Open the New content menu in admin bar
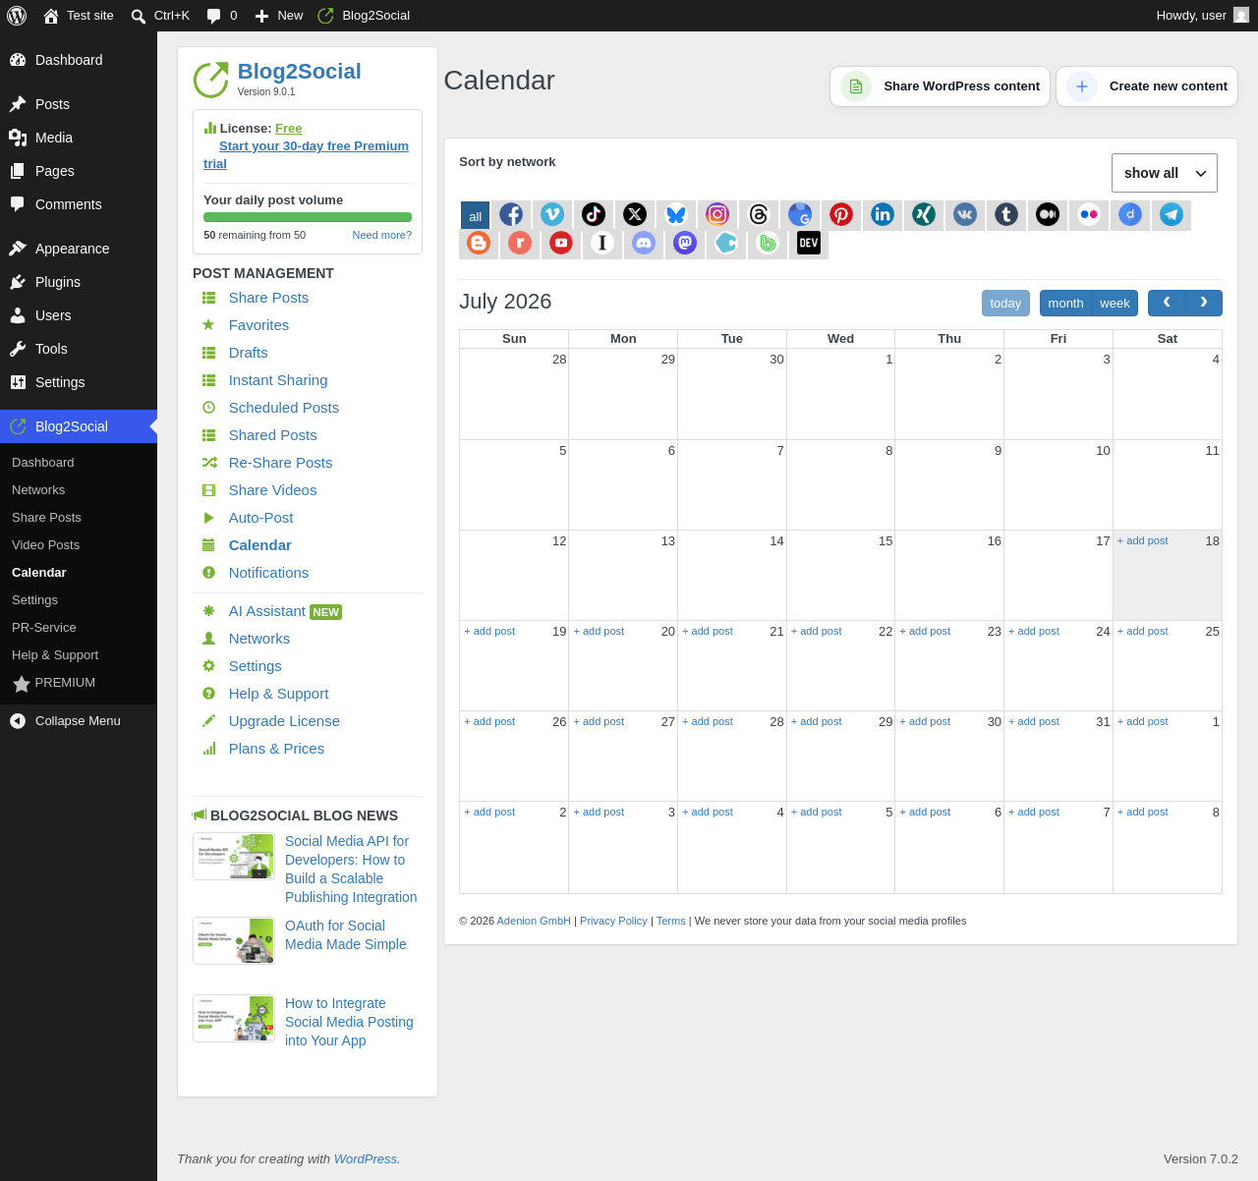 point(279,16)
